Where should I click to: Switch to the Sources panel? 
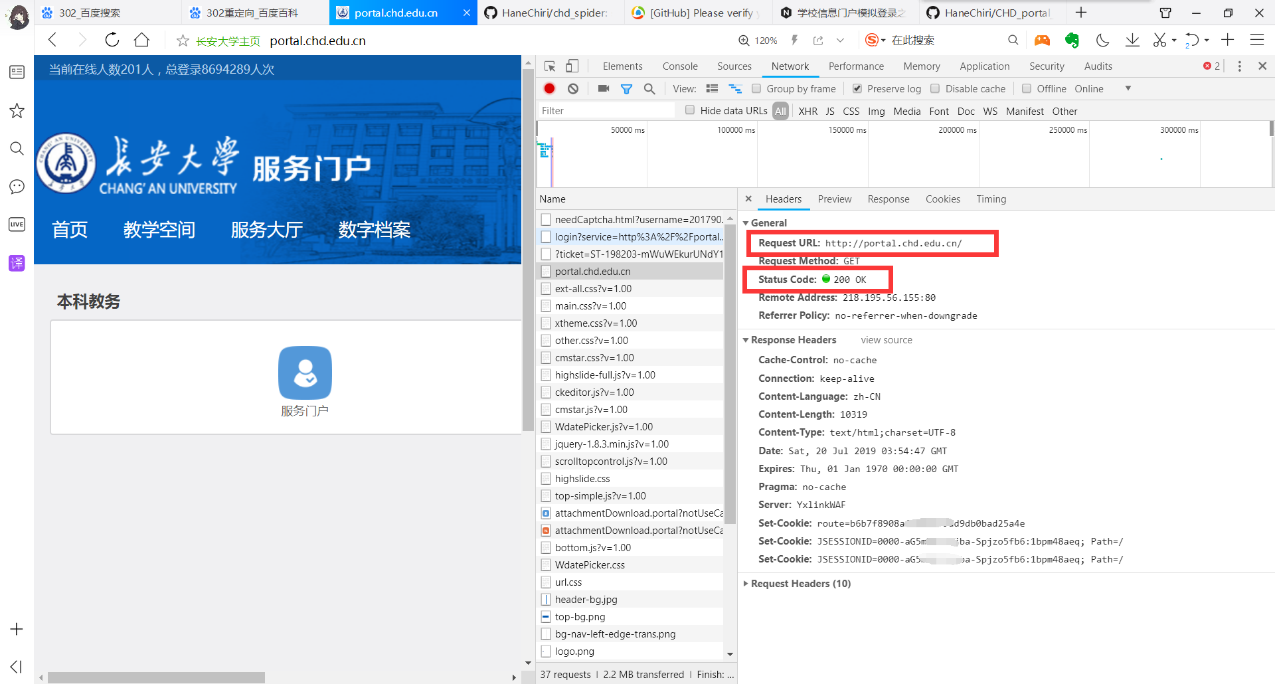[734, 66]
